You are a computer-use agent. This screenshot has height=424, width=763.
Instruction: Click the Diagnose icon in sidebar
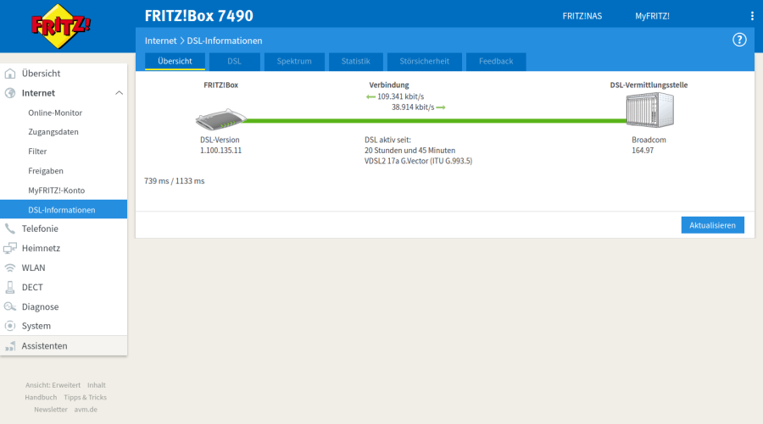click(x=10, y=306)
